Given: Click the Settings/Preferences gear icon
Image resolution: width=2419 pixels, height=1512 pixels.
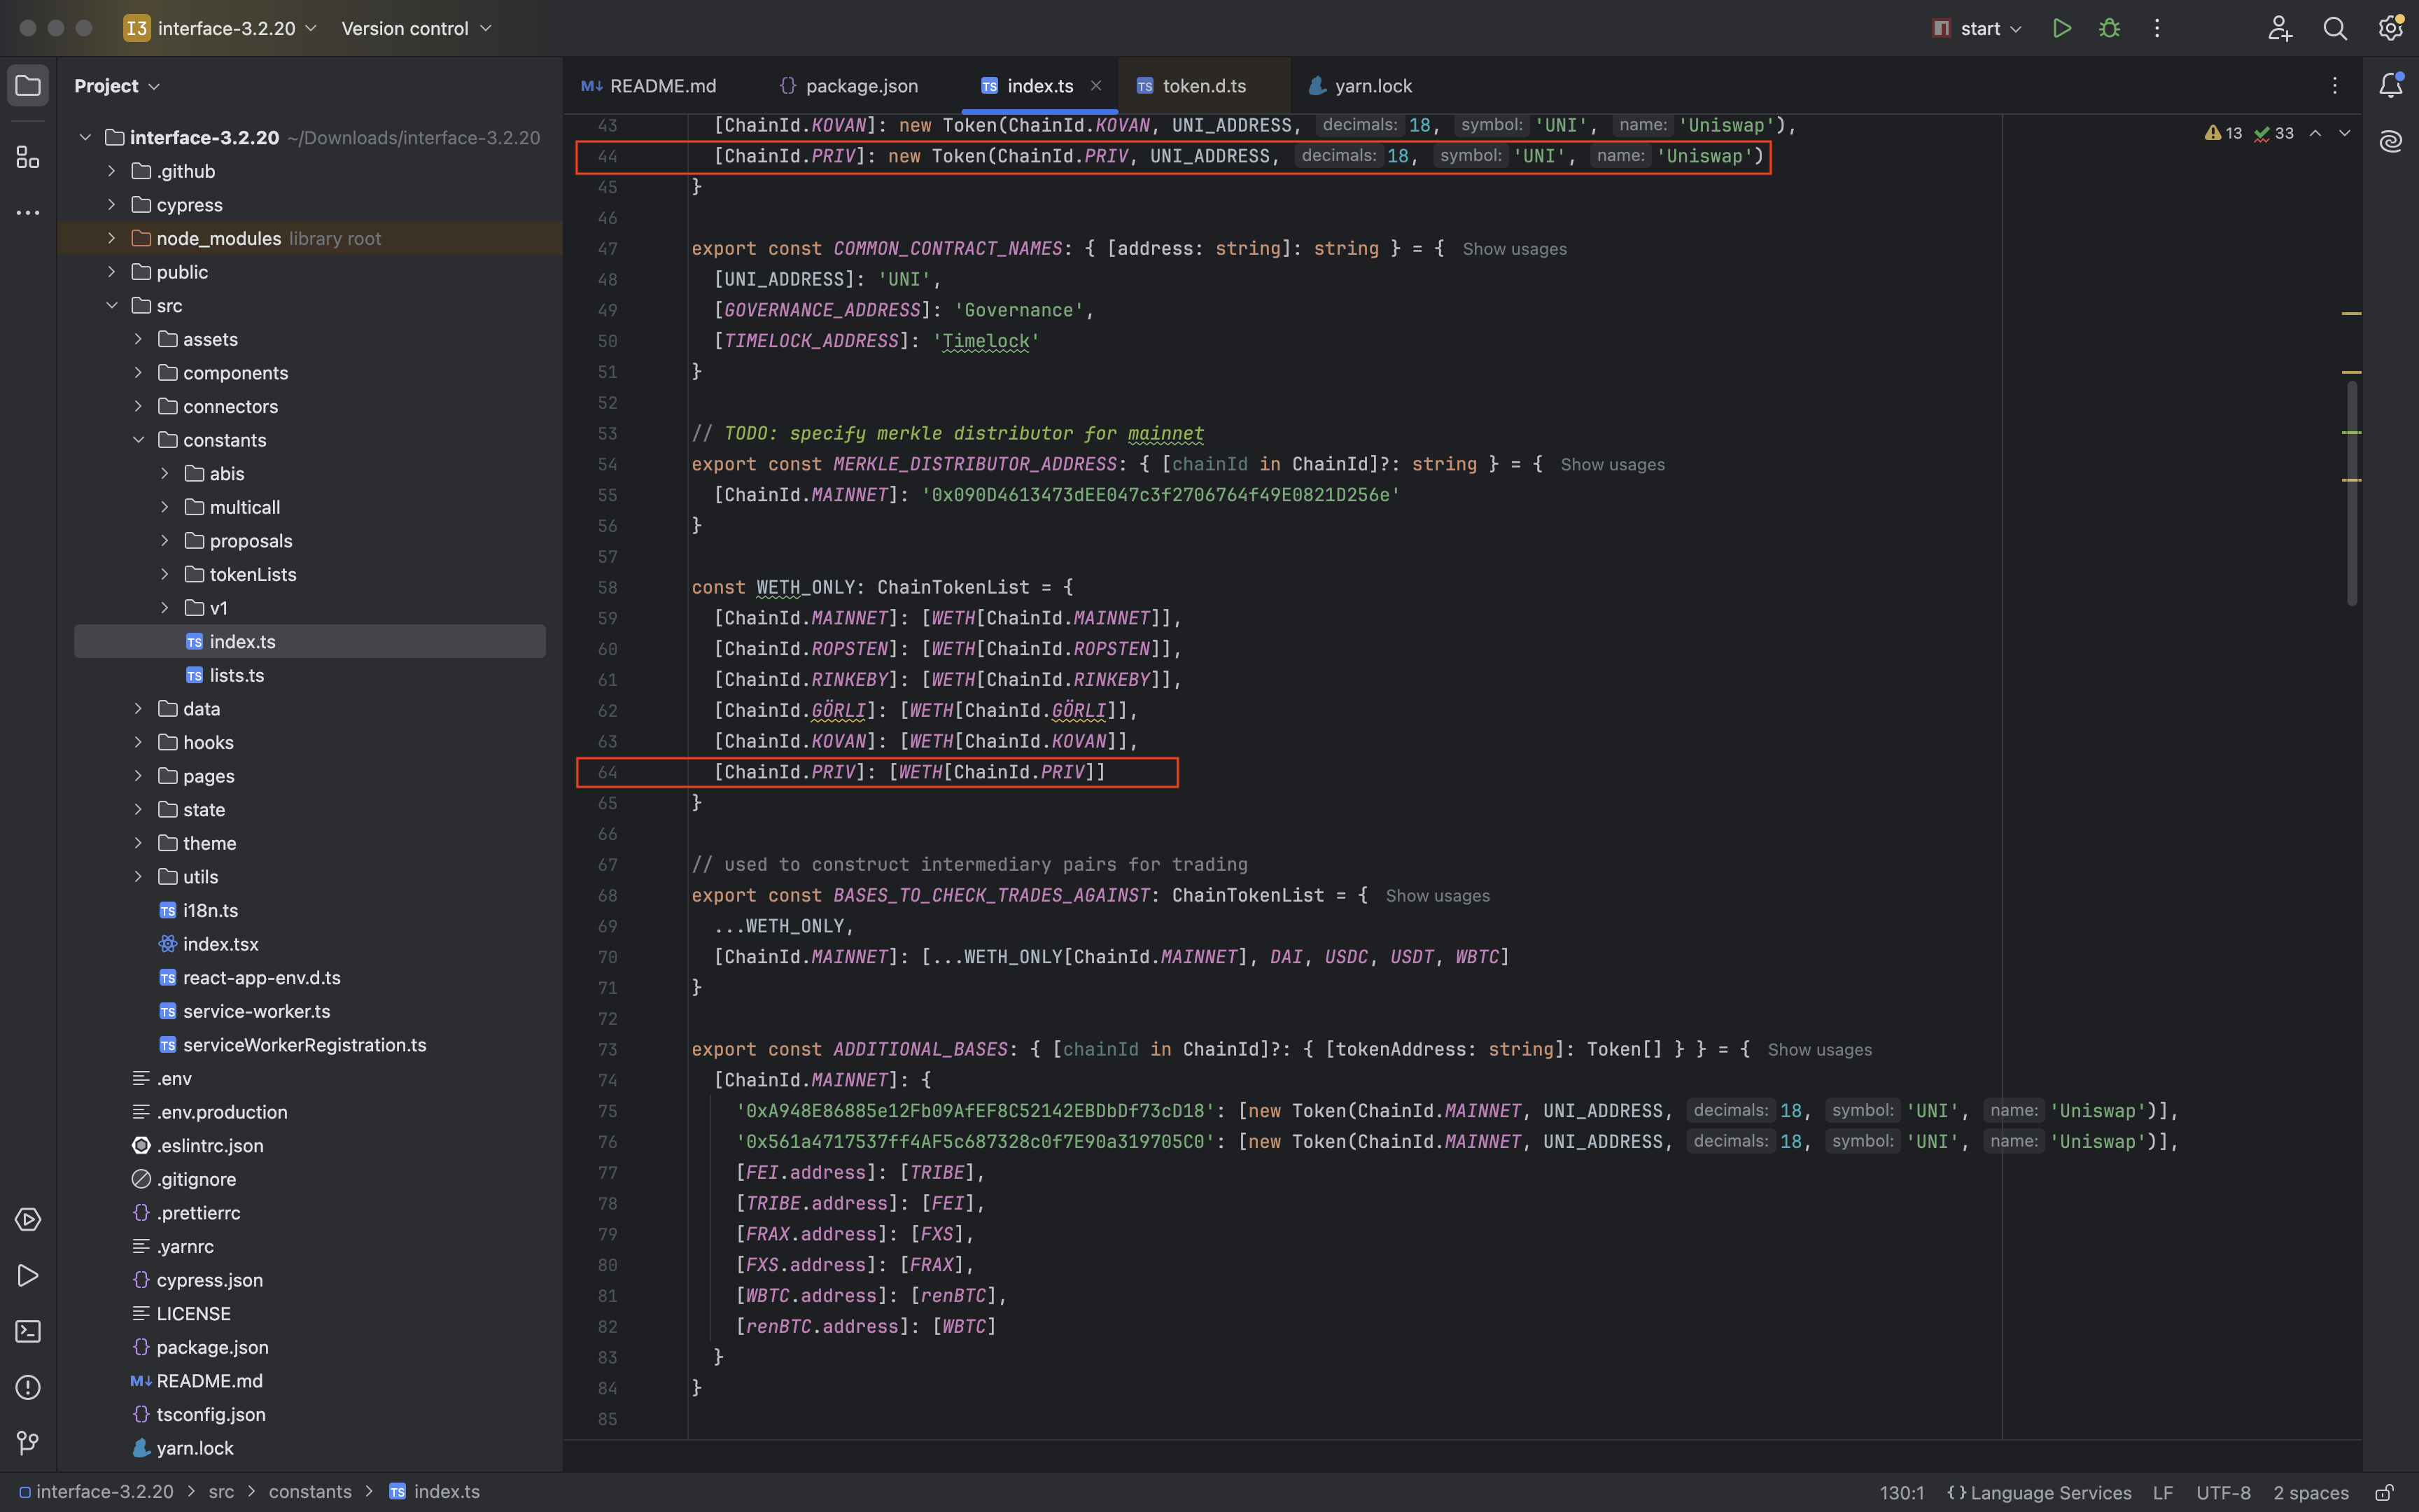Looking at the screenshot, I should click(x=2393, y=29).
